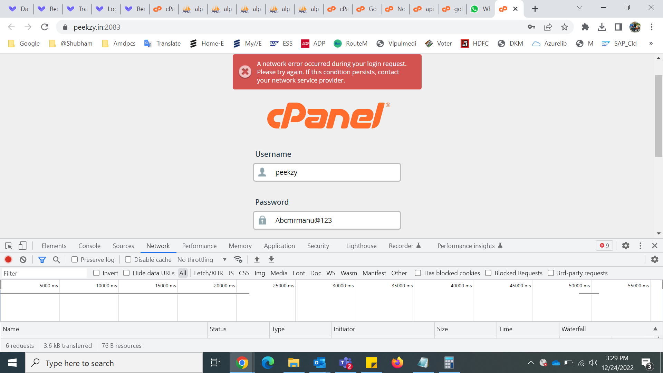Import HAR file with upload arrow
Image resolution: width=663 pixels, height=373 pixels.
tap(257, 259)
